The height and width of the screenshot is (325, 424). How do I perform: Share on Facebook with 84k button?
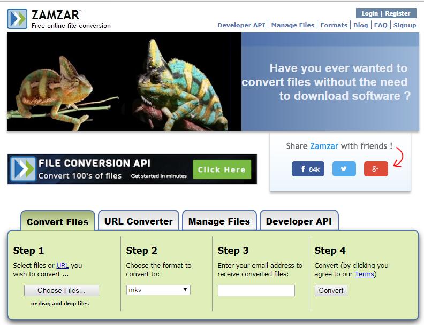[x=308, y=169]
